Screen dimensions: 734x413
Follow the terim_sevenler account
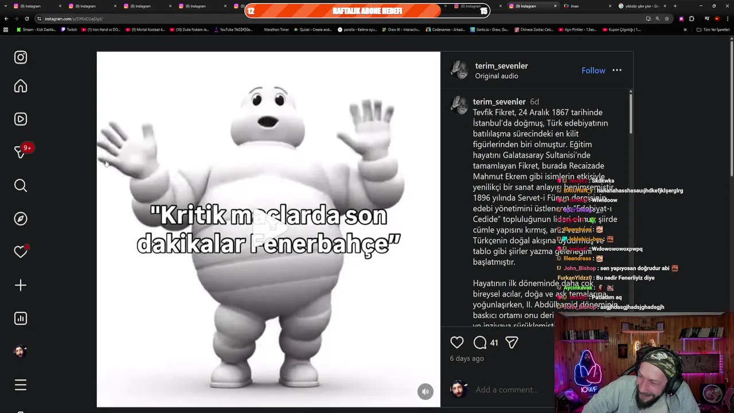point(594,71)
